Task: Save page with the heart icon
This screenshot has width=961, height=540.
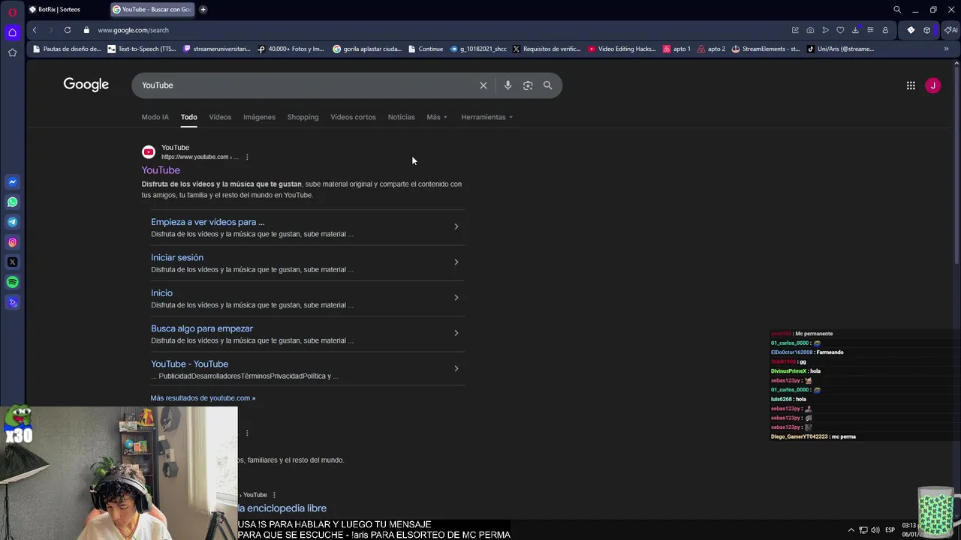Action: [840, 30]
